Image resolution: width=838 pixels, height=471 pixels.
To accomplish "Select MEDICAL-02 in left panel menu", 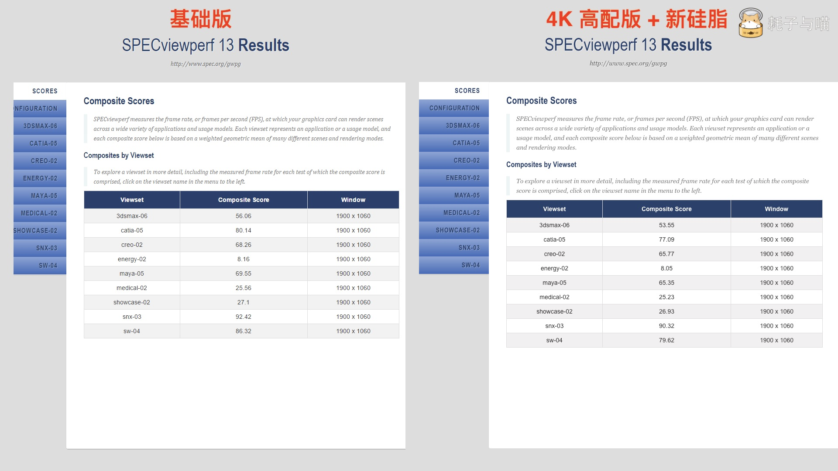I will point(40,213).
